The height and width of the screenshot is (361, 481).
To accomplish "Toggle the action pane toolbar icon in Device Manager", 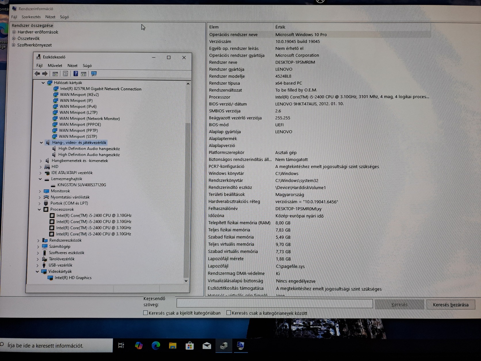I will [84, 74].
